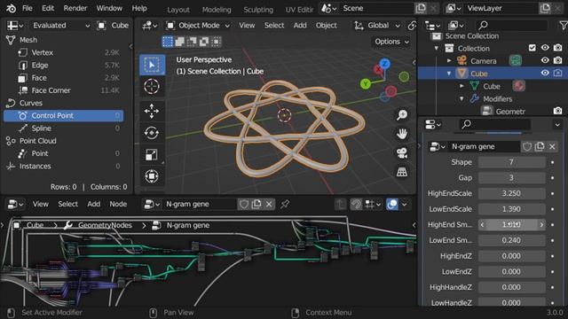Click the zoom magnifier viewport icon
The height and width of the screenshot is (319, 568).
[x=402, y=115]
